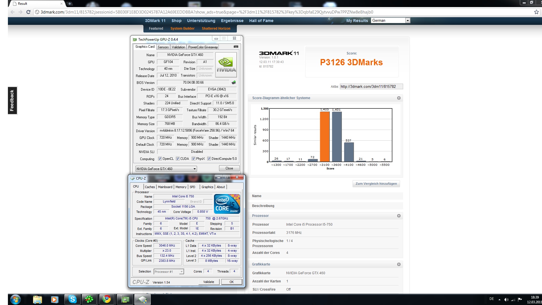Open the NVIDIA GeForce GTX 460 card dropdown
Viewport: 542px width, 305px height.
[166, 169]
